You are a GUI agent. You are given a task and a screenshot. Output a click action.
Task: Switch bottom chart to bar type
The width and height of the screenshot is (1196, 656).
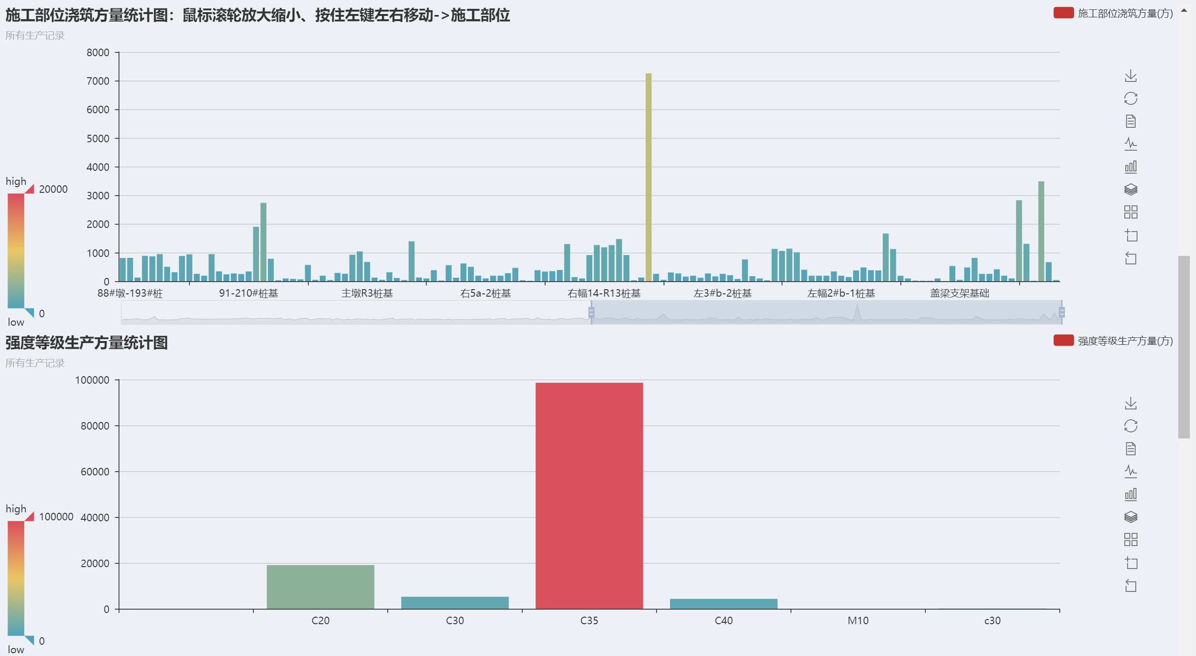1130,494
